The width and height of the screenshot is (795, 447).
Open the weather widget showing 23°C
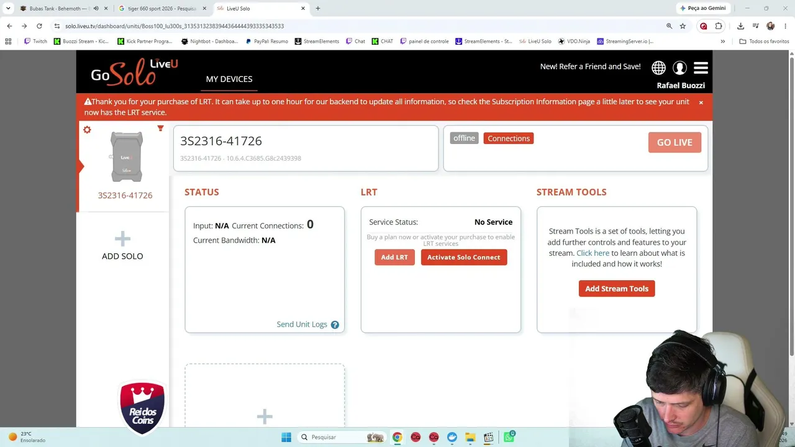tap(27, 437)
